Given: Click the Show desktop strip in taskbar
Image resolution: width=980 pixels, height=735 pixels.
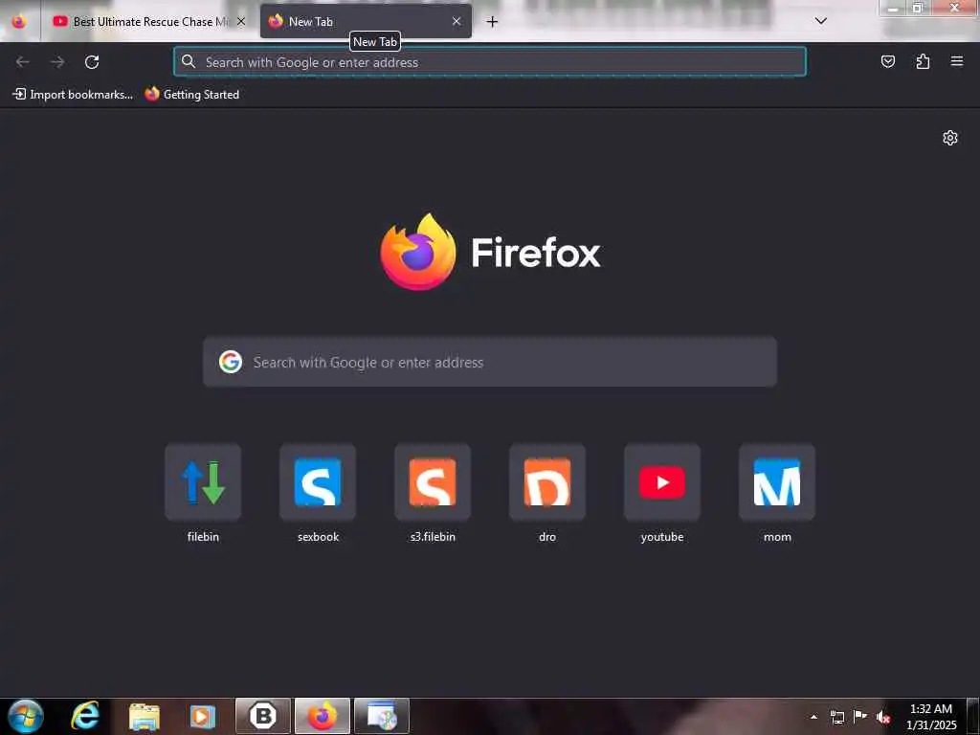Looking at the screenshot, I should coord(973,717).
